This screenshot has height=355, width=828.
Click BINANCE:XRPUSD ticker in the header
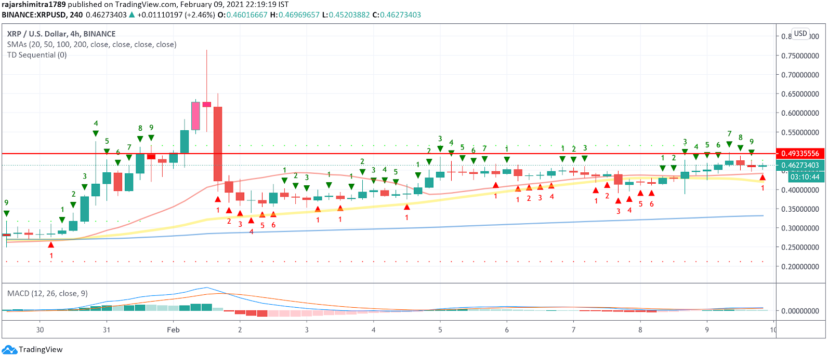coord(34,15)
